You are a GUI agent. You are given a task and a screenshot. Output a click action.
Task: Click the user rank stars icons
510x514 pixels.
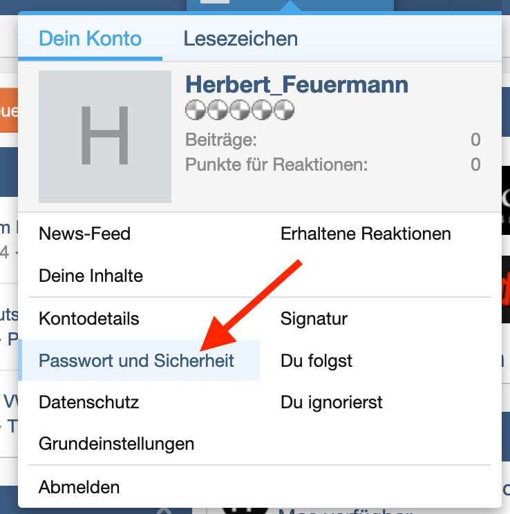(239, 110)
